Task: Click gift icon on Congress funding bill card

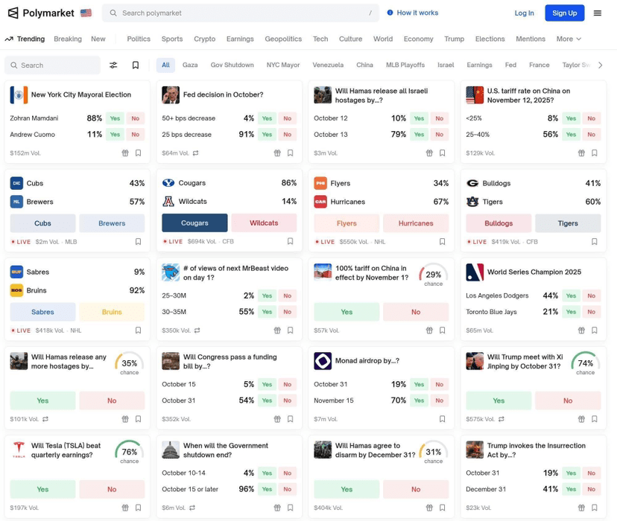Action: point(277,419)
